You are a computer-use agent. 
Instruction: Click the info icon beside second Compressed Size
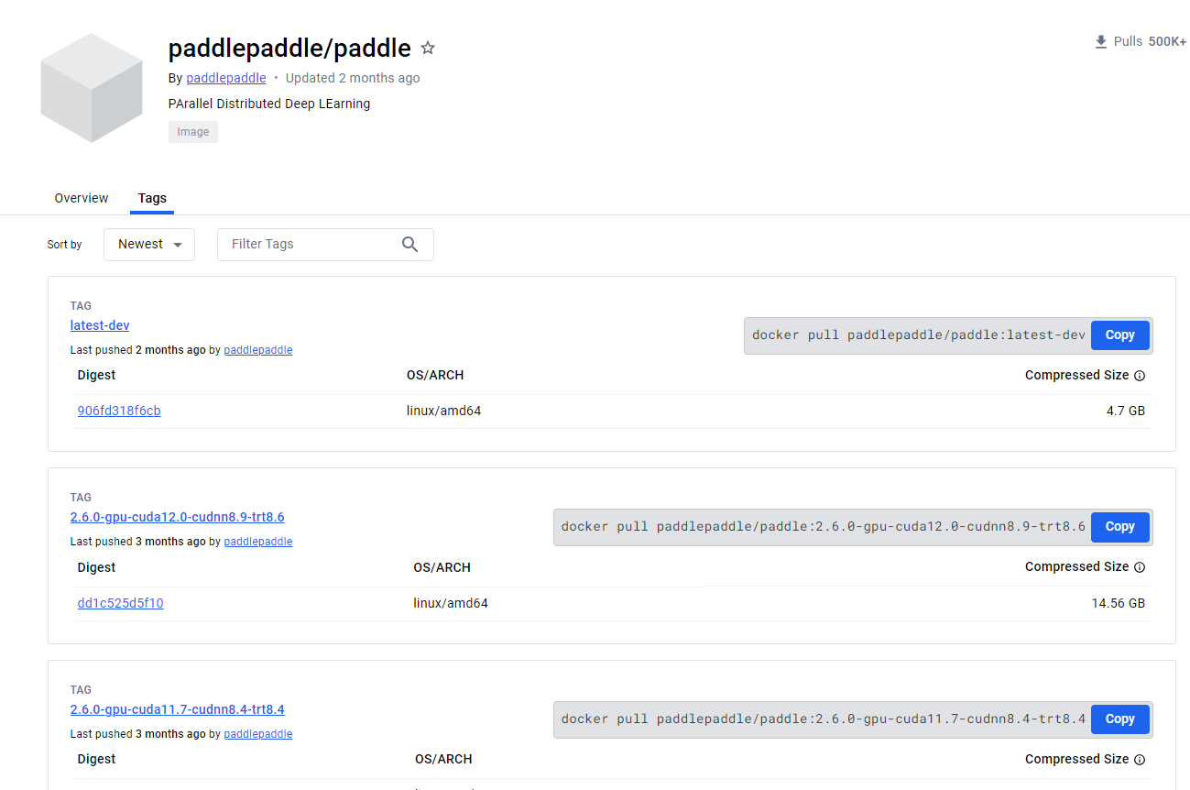1139,566
